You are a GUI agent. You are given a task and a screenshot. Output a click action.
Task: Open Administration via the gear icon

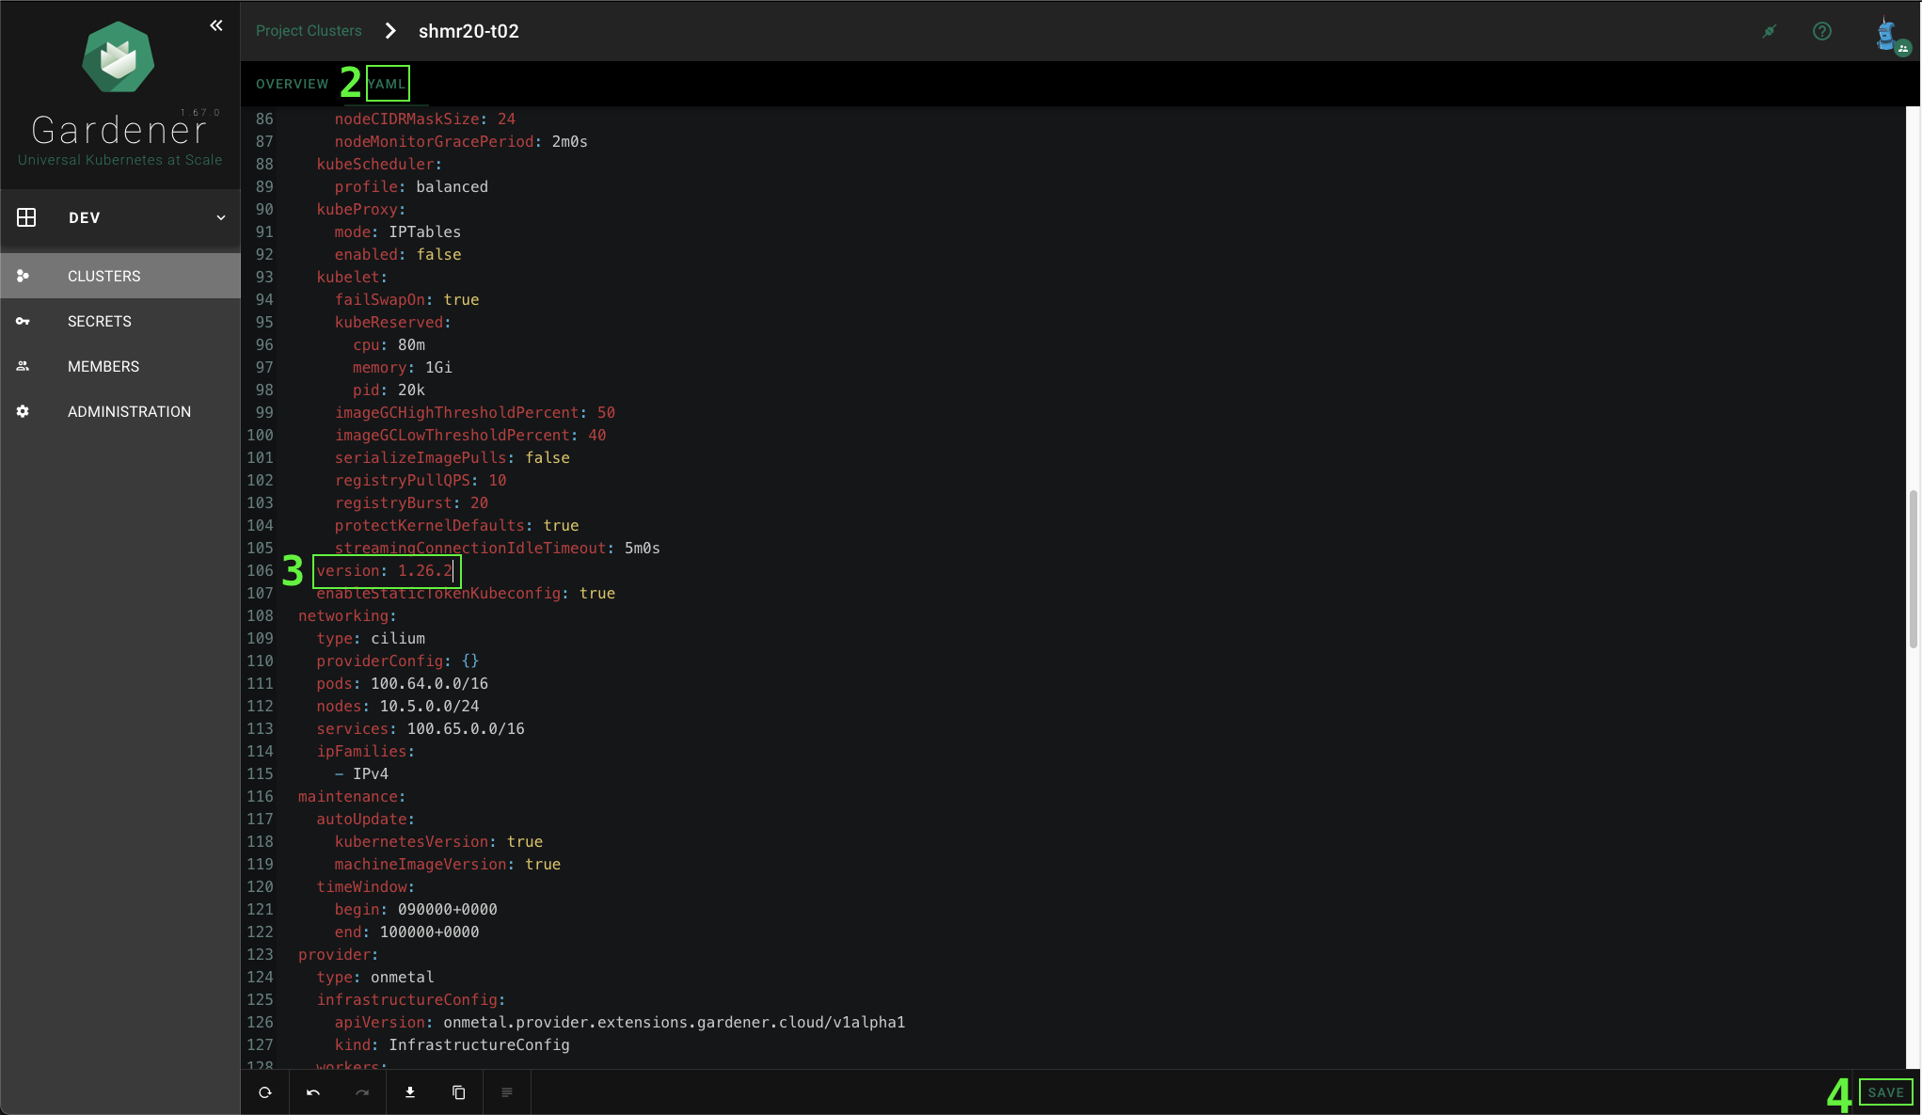[23, 411]
